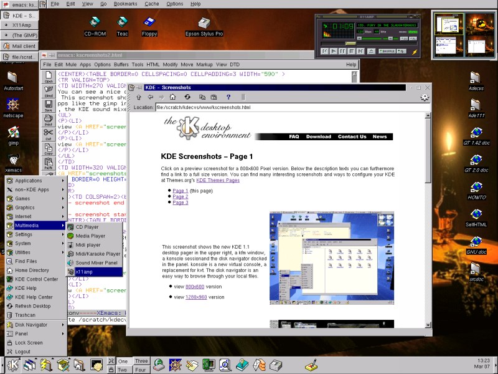The image size is (498, 374).
Task: Toggle the PL playlist button in X11Amp
Action: (413, 39)
